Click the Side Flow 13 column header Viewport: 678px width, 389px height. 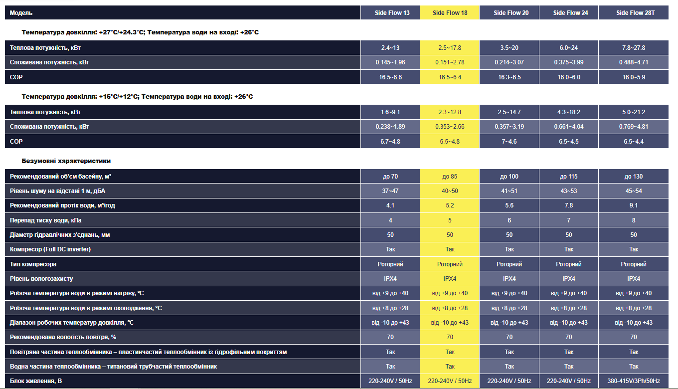click(x=392, y=13)
